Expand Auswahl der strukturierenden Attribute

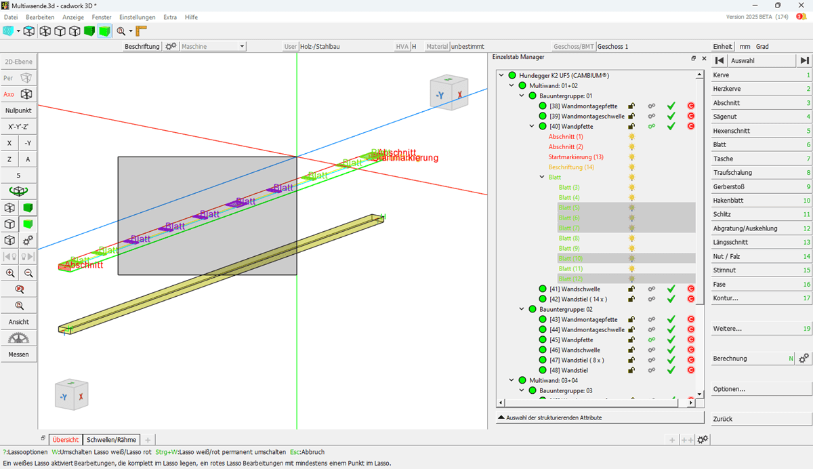(600, 417)
